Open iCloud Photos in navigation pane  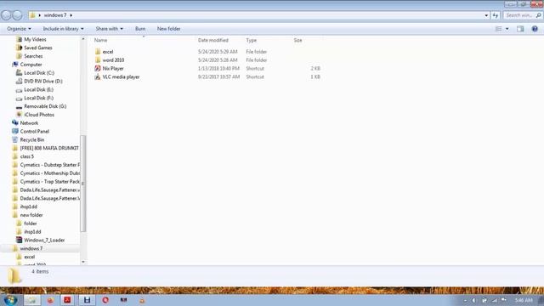click(39, 115)
